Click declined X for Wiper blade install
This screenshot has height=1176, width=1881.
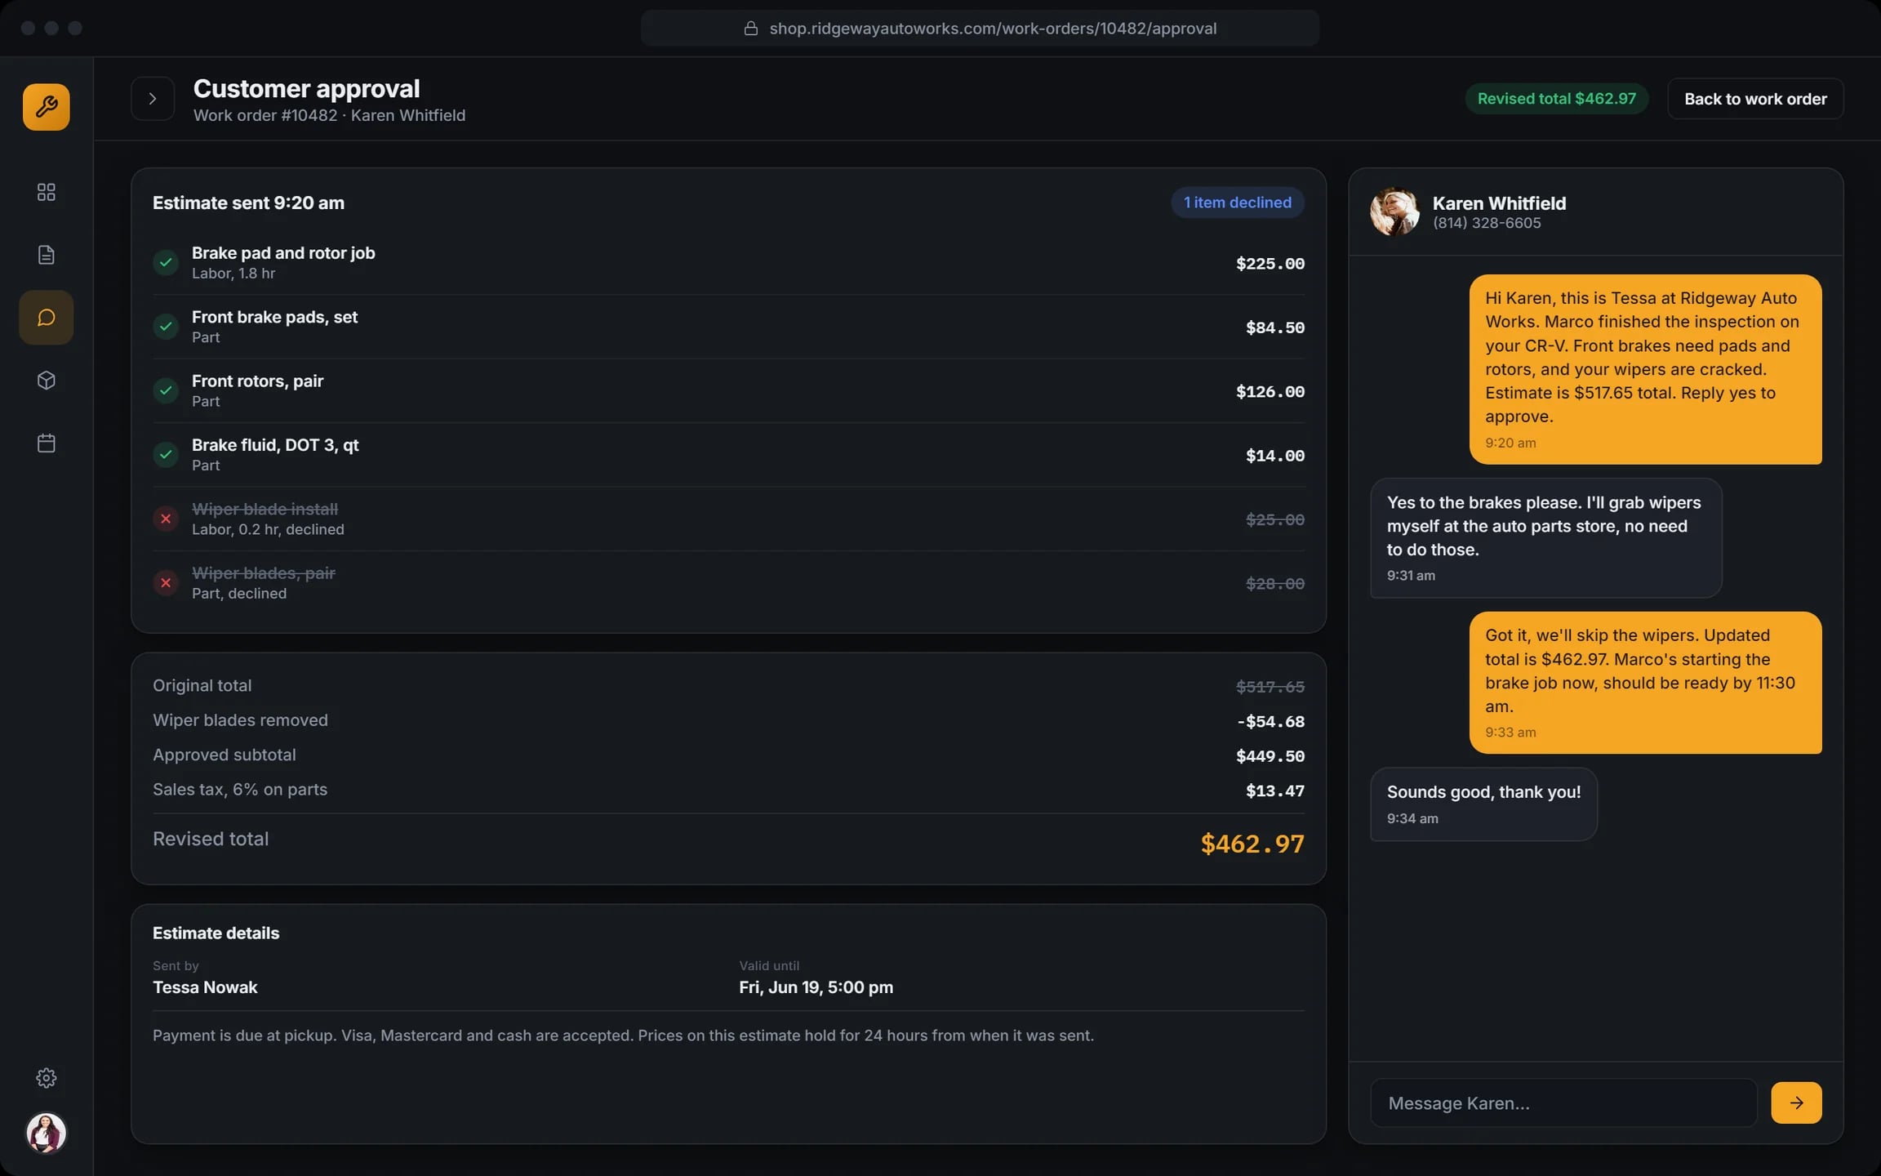click(x=166, y=519)
